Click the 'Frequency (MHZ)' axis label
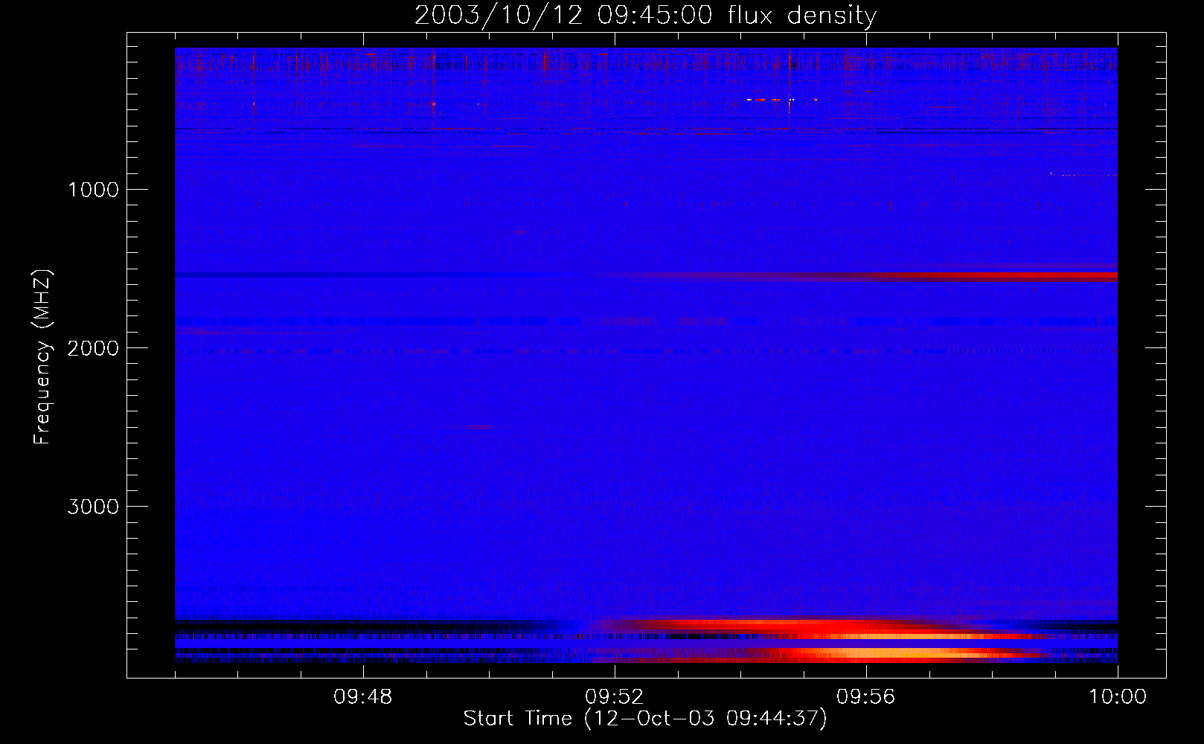Screen dimensions: 1204x744 [43, 357]
